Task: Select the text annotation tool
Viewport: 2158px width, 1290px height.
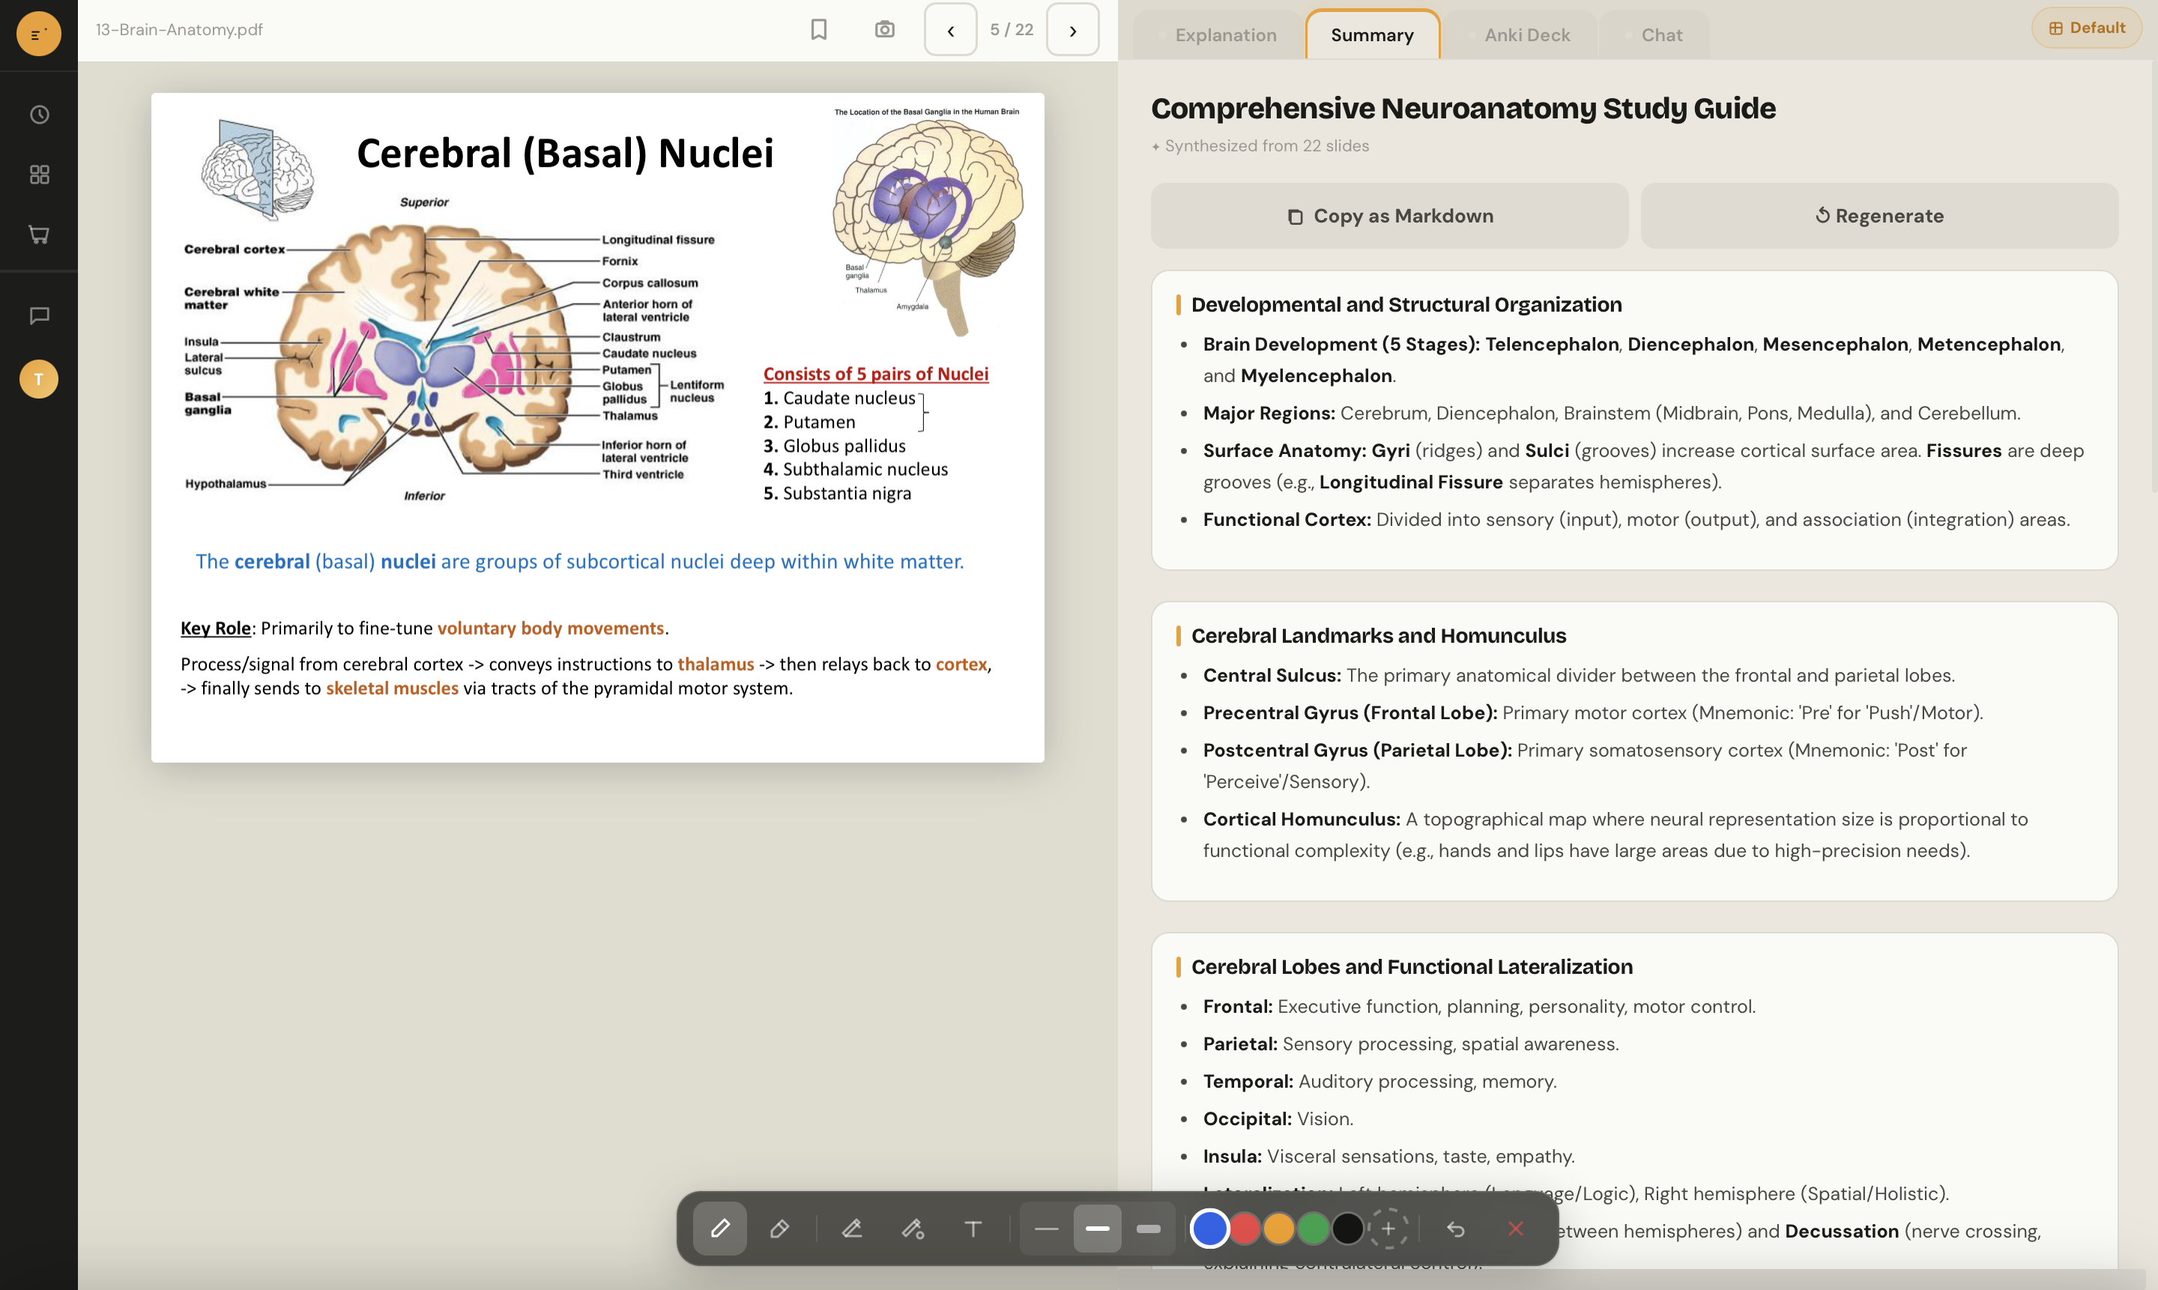Action: pyautogui.click(x=973, y=1229)
